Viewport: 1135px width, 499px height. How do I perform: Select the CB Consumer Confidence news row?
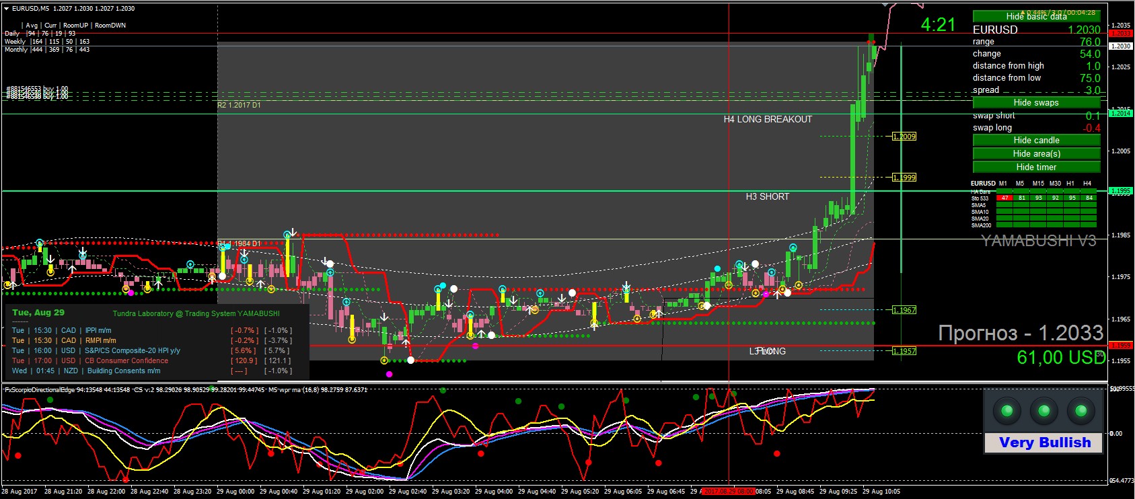click(x=152, y=360)
